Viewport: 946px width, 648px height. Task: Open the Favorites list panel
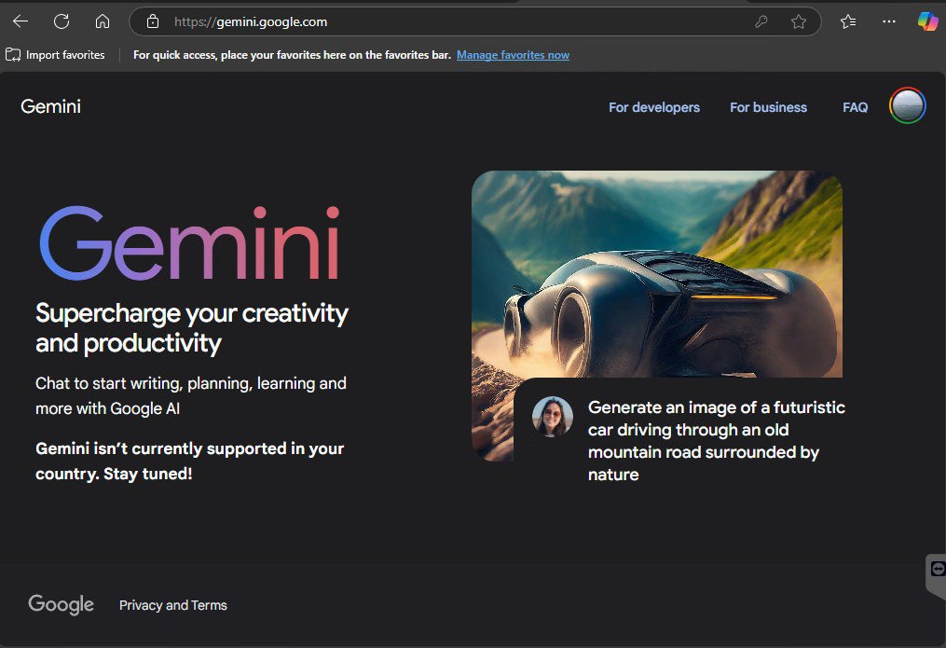(x=848, y=21)
